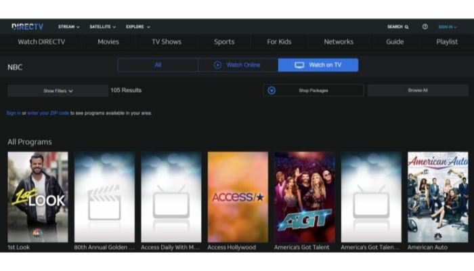474x271 pixels.
Task: Go to the Playlist tab
Action: pos(447,42)
